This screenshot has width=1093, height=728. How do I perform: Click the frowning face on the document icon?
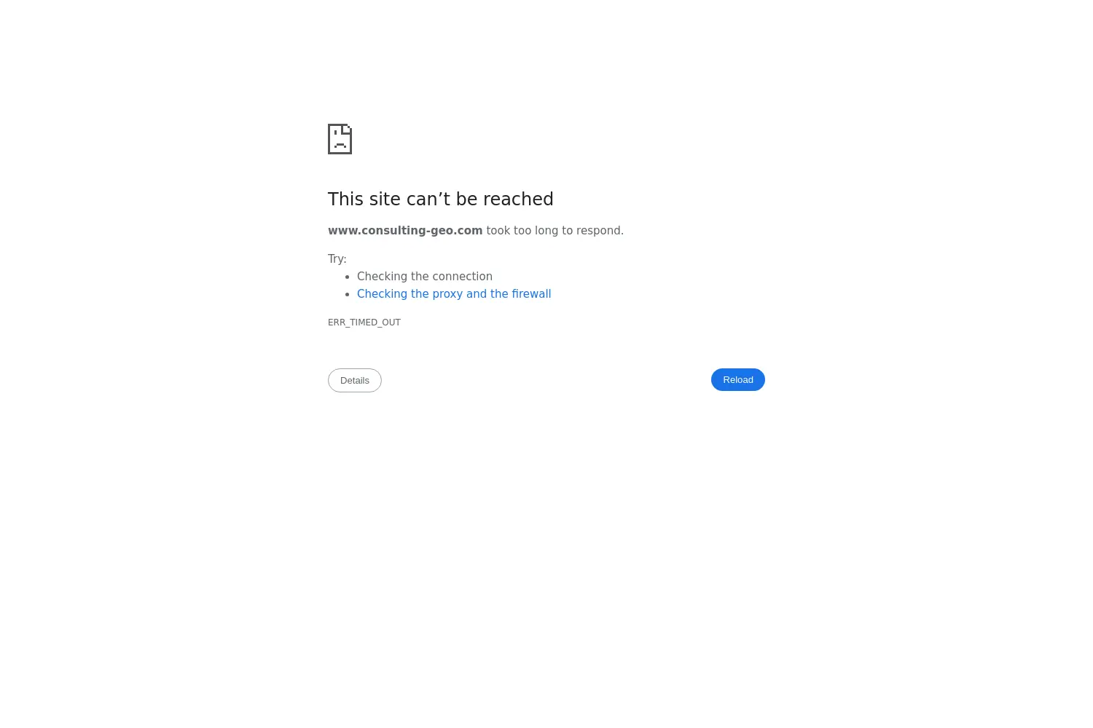point(340,142)
